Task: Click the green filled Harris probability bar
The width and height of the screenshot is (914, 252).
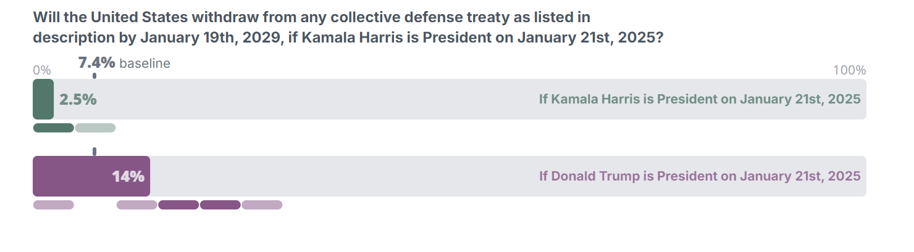Action: pos(43,99)
